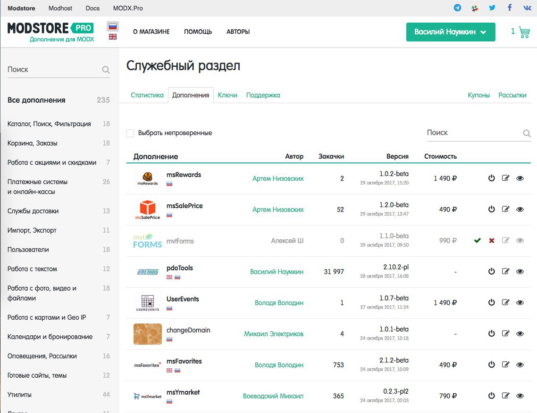The width and height of the screenshot is (537, 413).
Task: Click the add-ons table search field
Action: (x=473, y=133)
